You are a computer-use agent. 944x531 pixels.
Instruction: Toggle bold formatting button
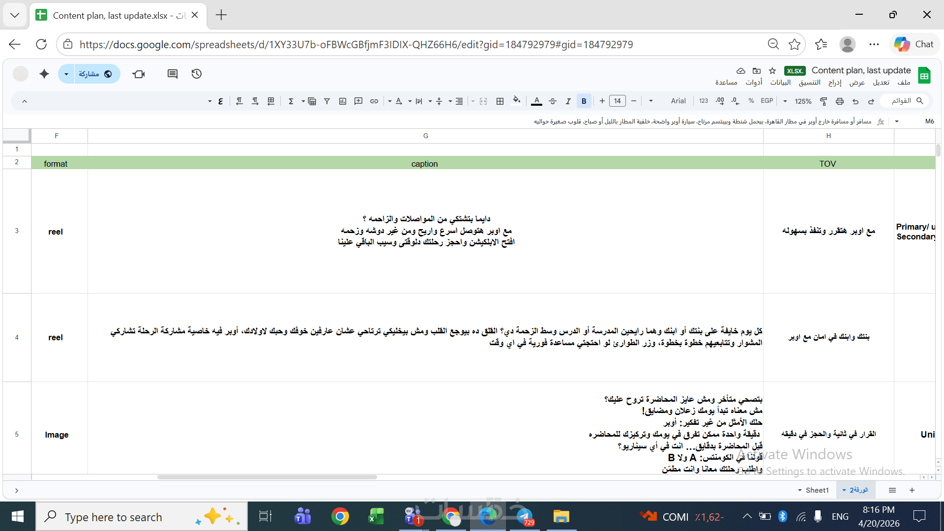(584, 101)
